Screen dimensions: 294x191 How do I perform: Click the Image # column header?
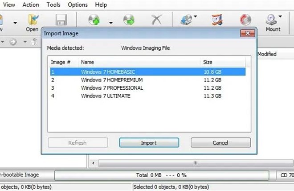click(63, 62)
